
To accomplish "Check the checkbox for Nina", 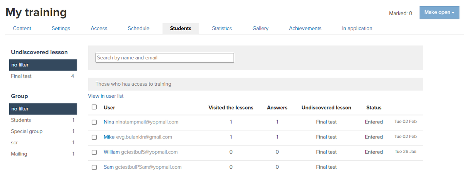I will click(x=94, y=122).
